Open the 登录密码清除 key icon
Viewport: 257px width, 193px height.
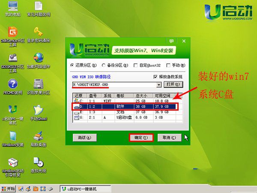point(38,33)
